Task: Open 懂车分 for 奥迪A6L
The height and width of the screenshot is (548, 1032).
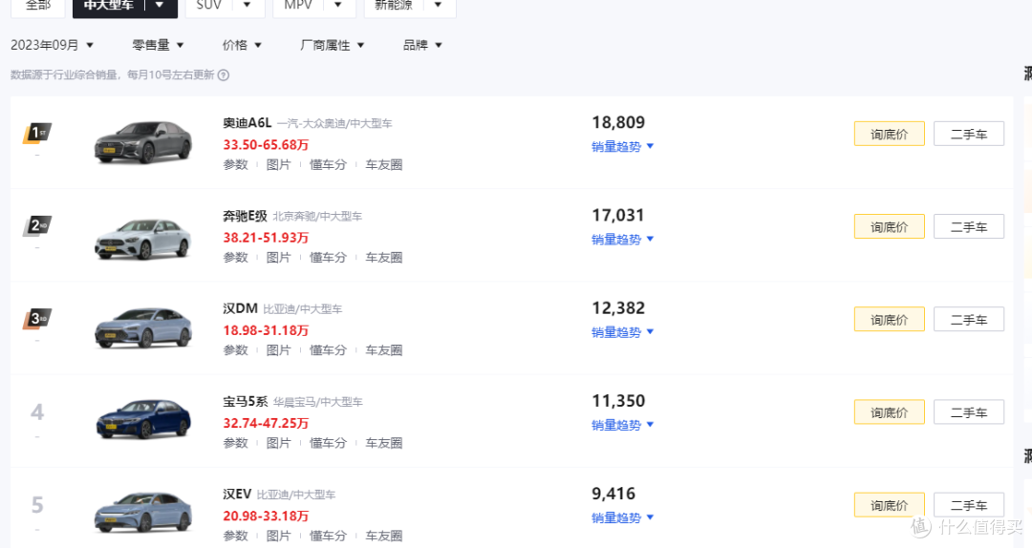Action: coord(328,164)
